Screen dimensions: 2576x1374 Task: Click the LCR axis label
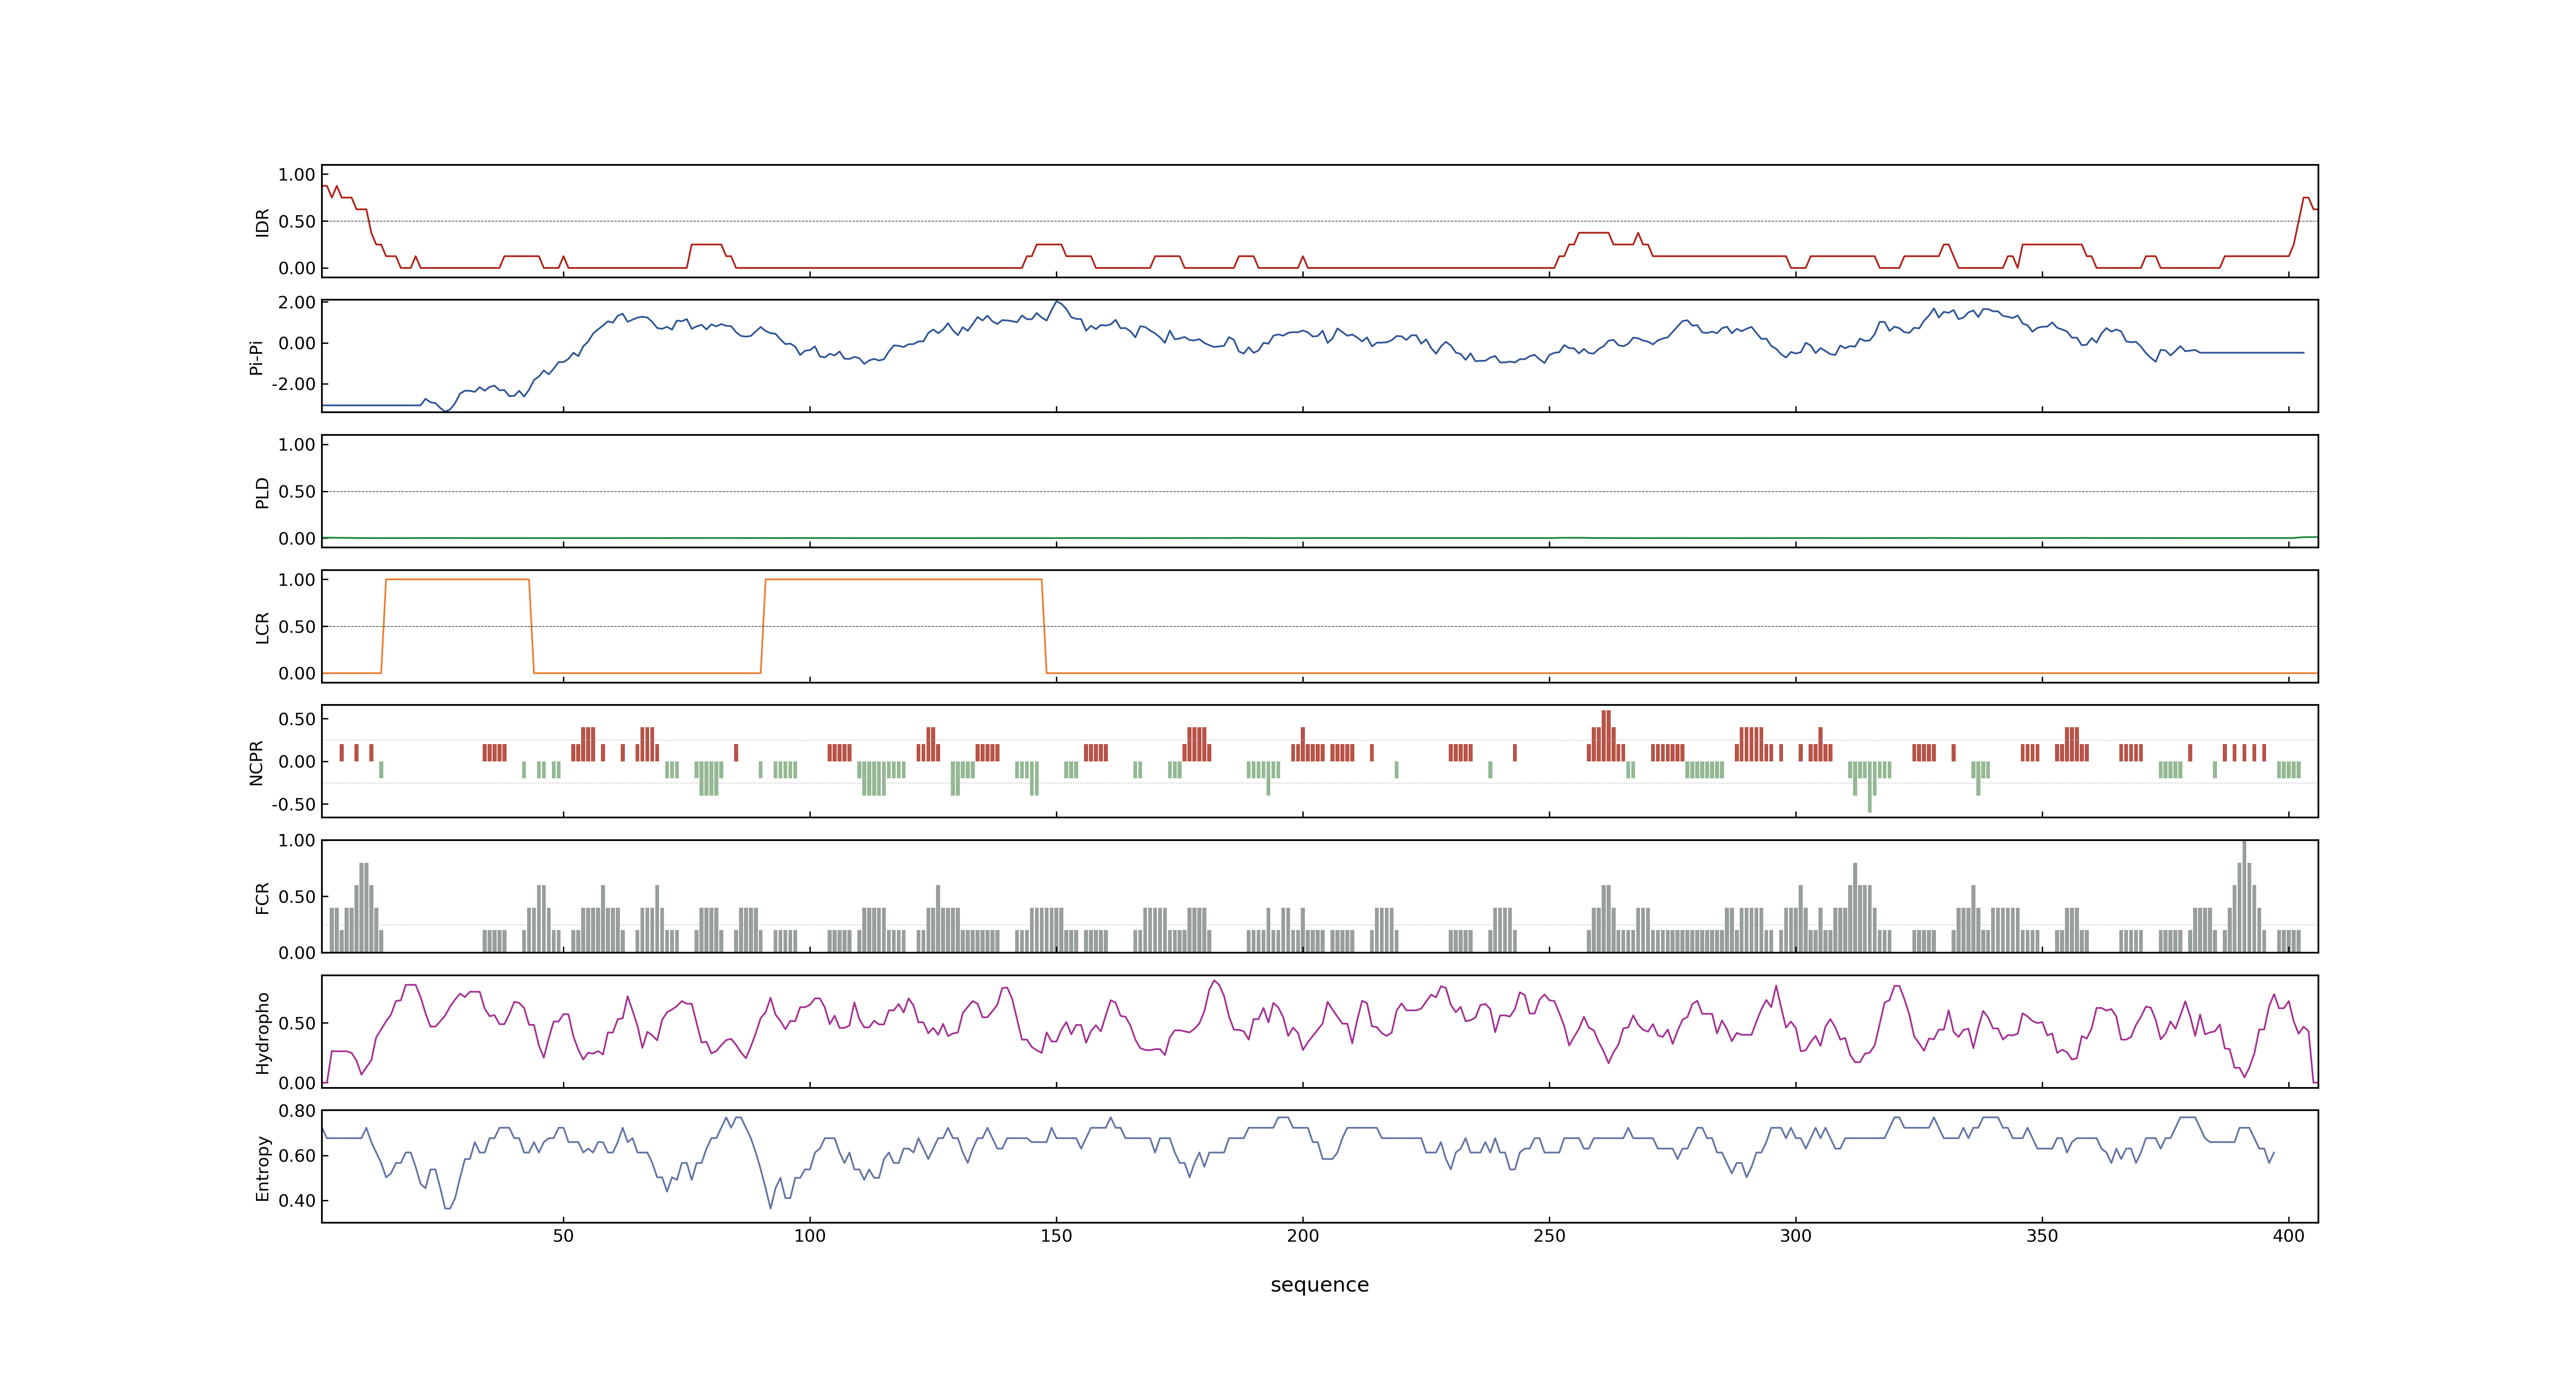tap(262, 627)
